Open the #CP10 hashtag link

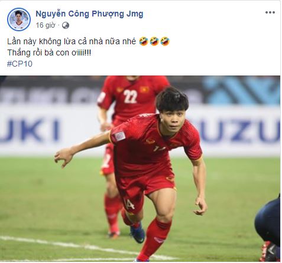pos(20,64)
